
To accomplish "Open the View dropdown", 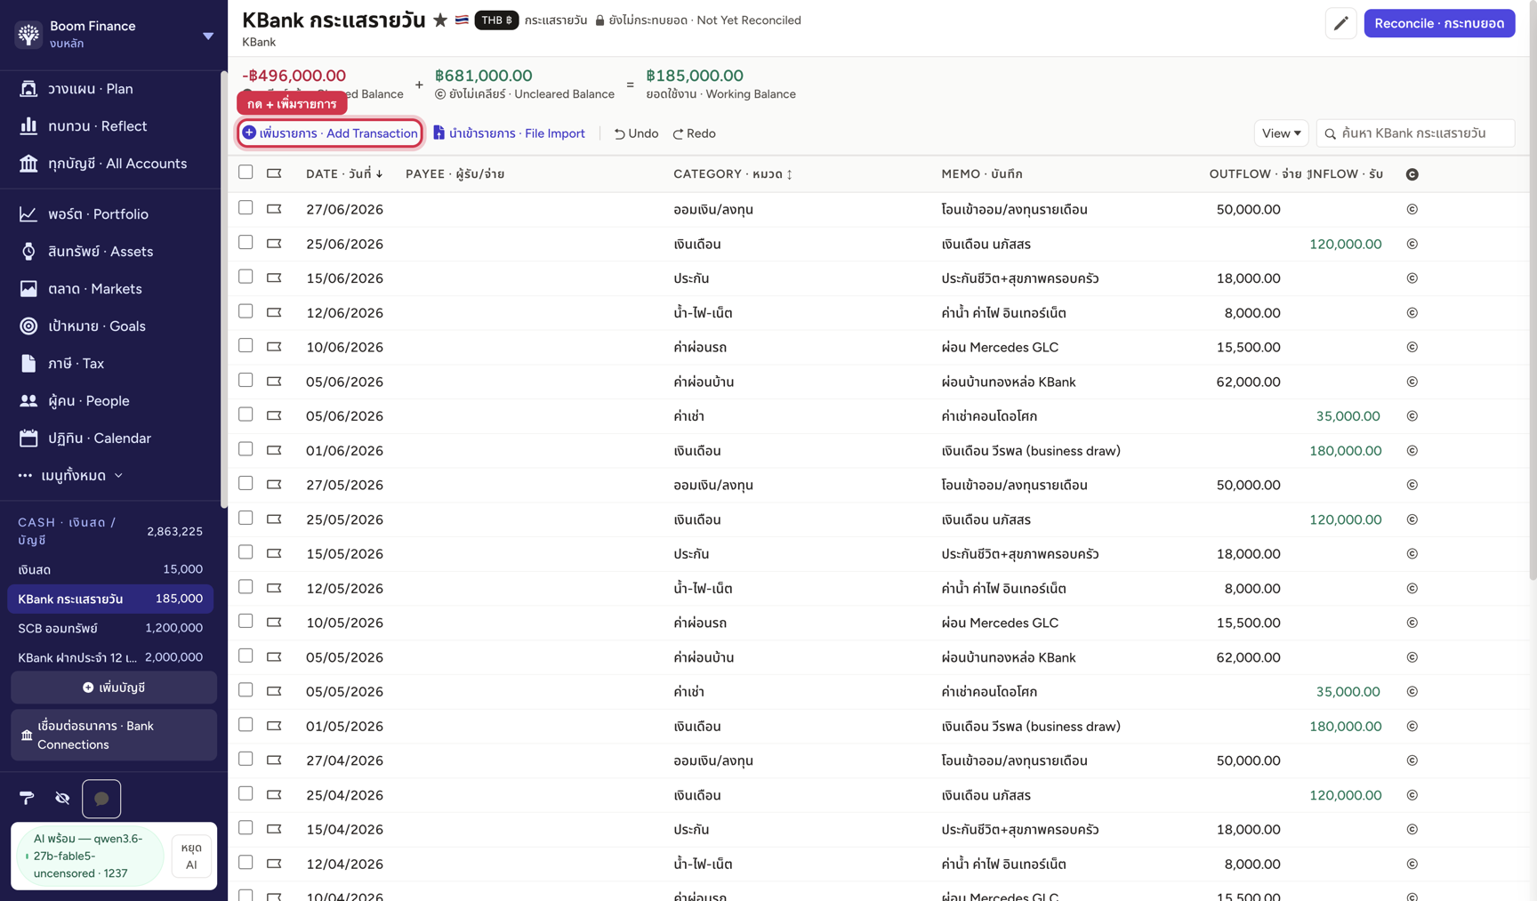I will coord(1281,133).
